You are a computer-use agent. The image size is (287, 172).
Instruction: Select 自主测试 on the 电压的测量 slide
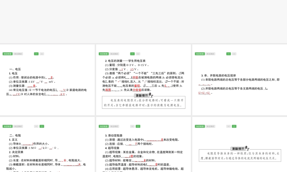click(114, 54)
